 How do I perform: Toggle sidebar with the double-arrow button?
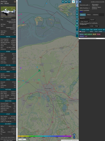(80, 2)
